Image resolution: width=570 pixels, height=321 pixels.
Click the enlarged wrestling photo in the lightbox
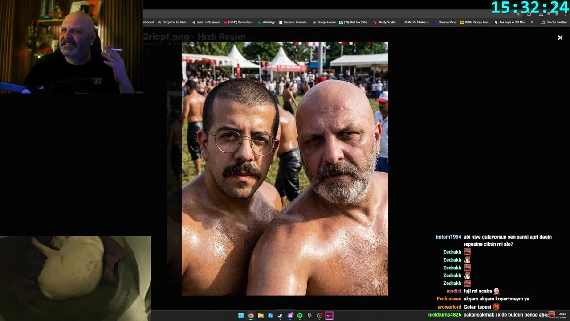pyautogui.click(x=285, y=169)
